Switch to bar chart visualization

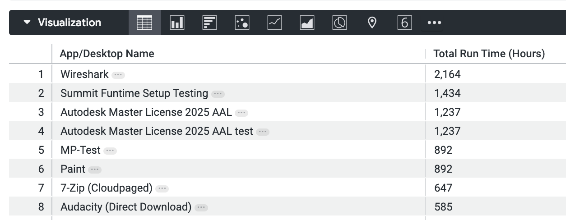pos(209,23)
